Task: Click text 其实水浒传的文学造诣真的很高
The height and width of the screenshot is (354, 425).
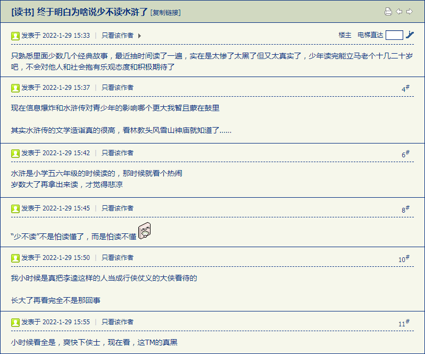Action: click(63, 130)
